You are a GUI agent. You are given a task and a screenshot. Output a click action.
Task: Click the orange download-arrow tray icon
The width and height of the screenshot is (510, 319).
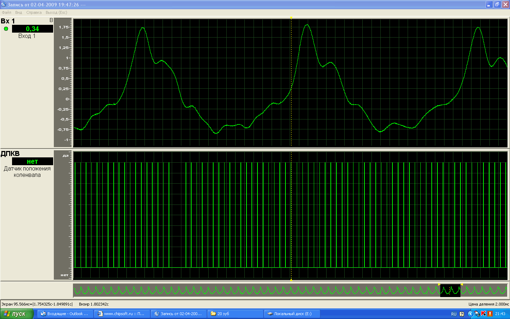(490, 314)
